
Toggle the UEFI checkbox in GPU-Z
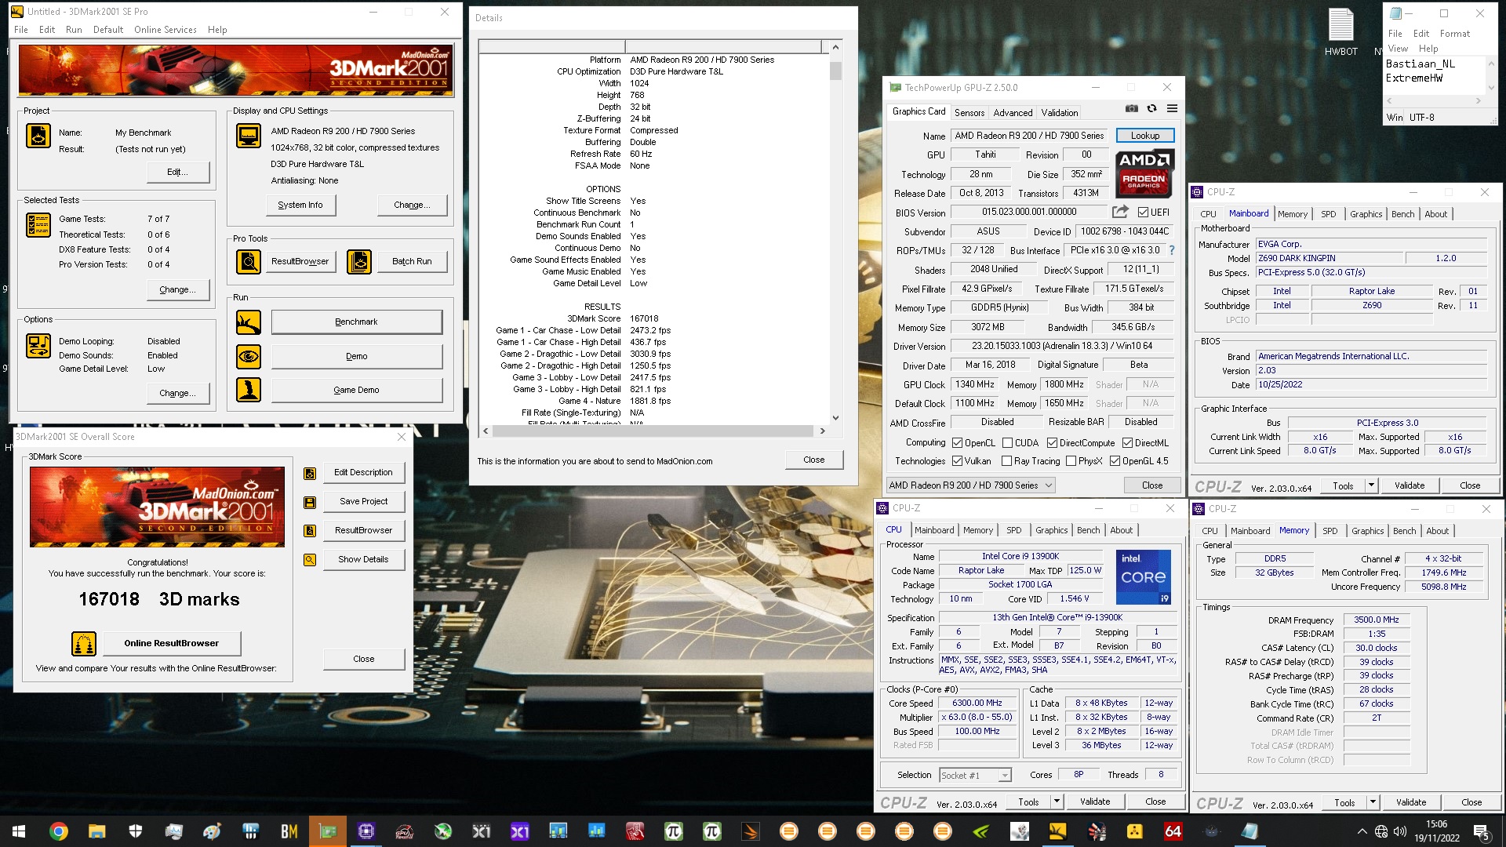point(1143,213)
